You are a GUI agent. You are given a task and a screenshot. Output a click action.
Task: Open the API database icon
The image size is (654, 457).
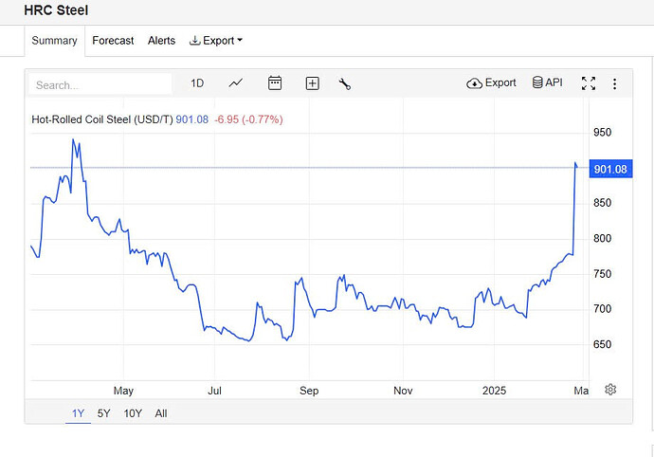(547, 83)
